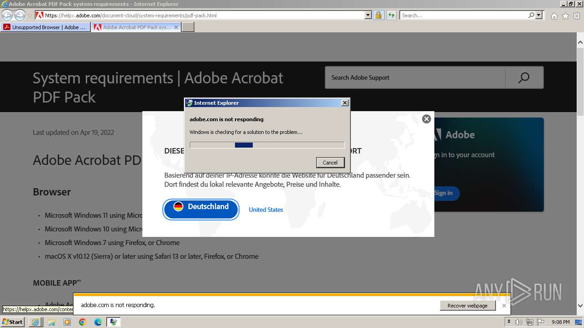Click the Search Adobe Support field
The width and height of the screenshot is (584, 328).
pyautogui.click(x=415, y=77)
